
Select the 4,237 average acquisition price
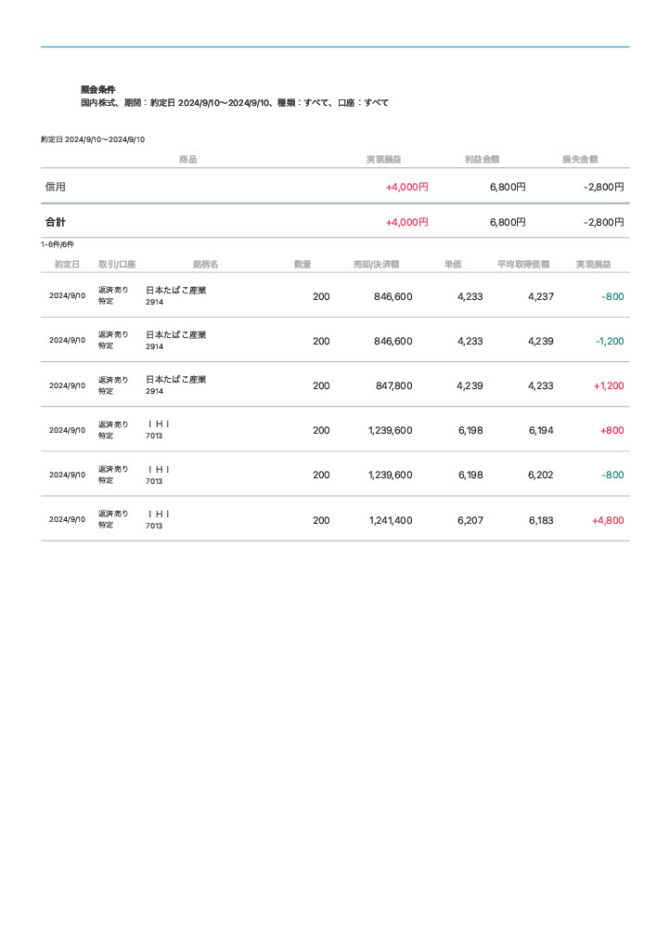[x=540, y=296]
